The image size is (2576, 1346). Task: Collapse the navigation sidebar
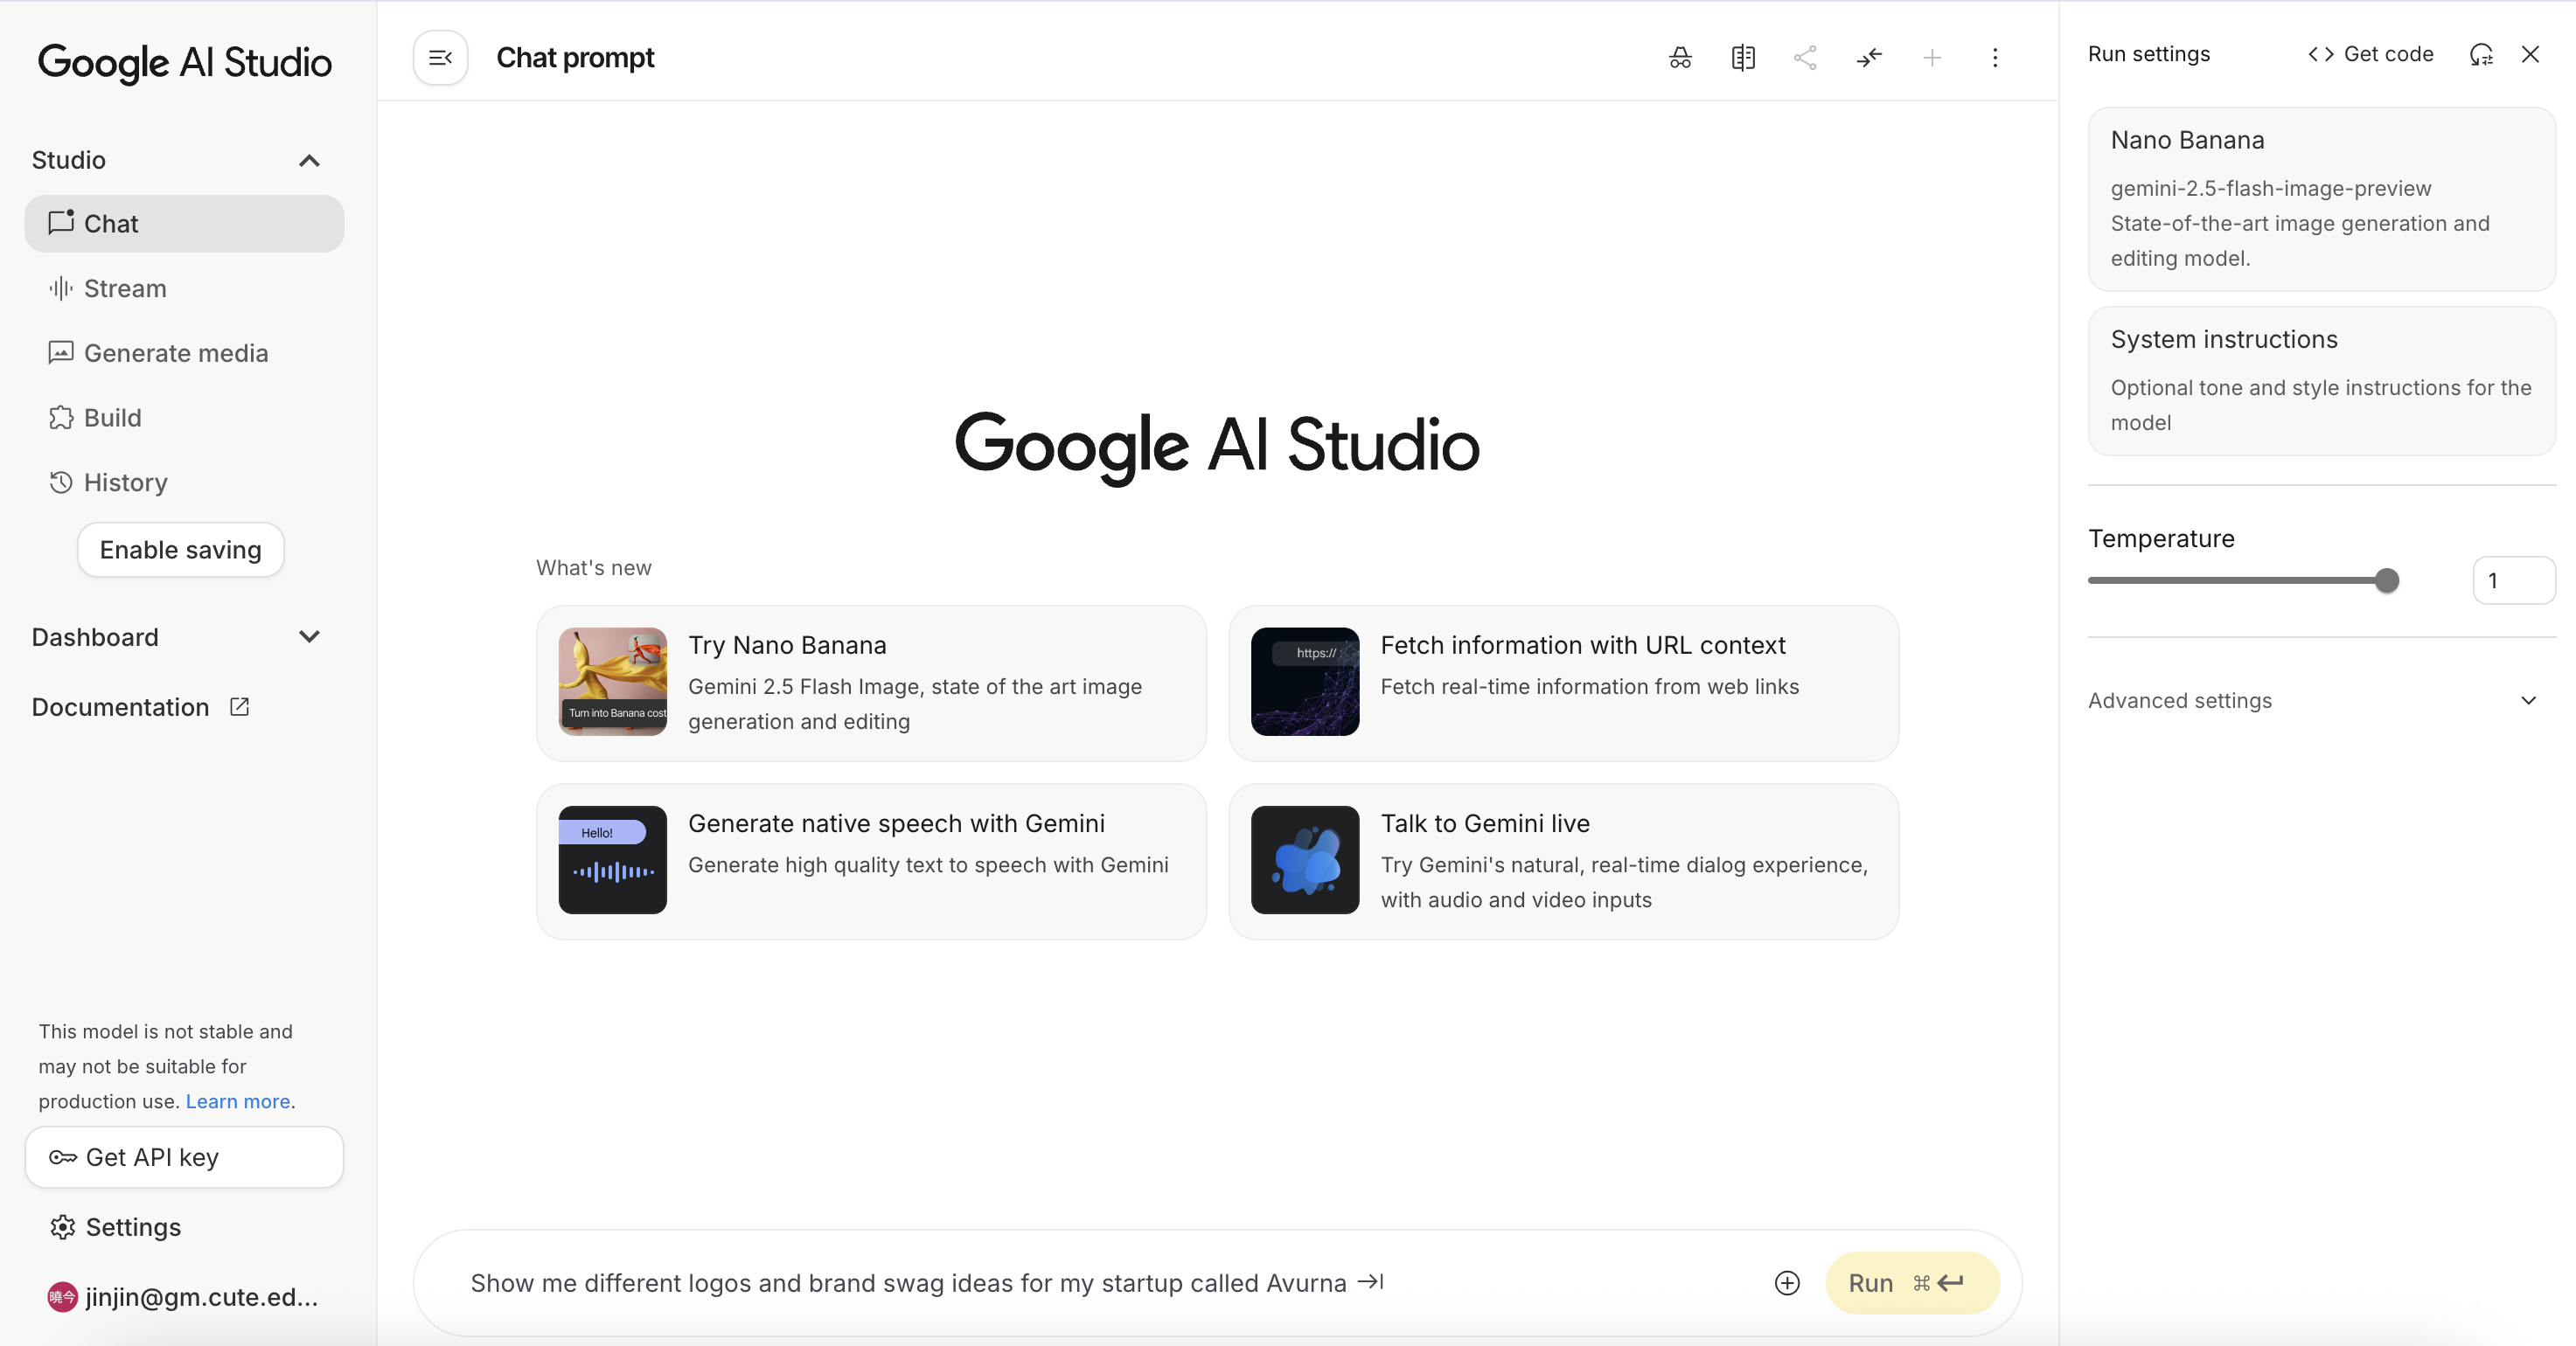tap(440, 57)
